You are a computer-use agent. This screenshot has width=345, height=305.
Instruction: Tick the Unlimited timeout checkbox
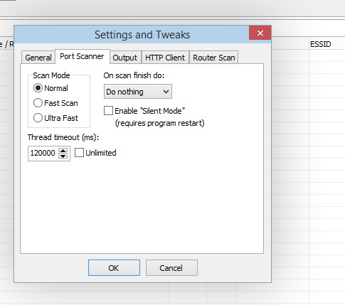(x=79, y=153)
